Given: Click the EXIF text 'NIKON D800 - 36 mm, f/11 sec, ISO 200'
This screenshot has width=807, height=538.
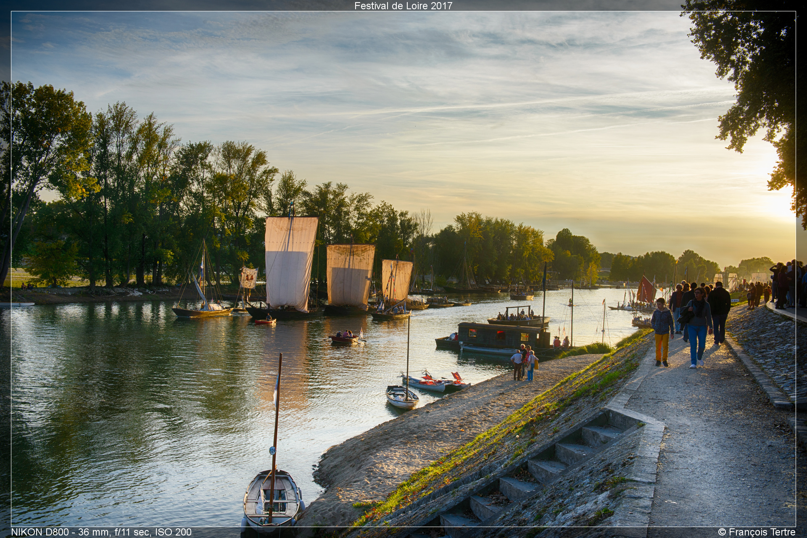Looking at the screenshot, I should click(x=101, y=532).
